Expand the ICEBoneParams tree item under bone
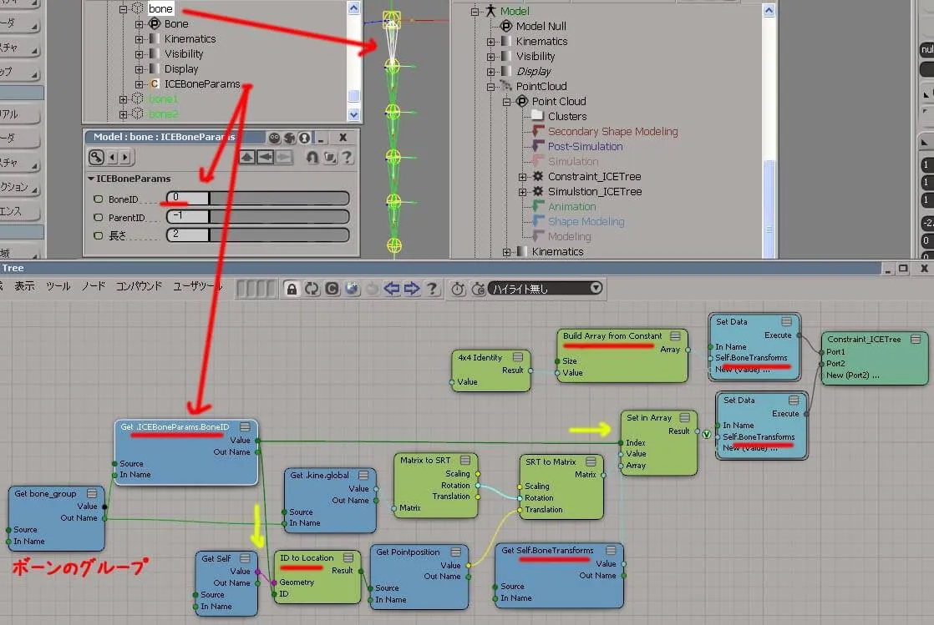 click(x=139, y=84)
